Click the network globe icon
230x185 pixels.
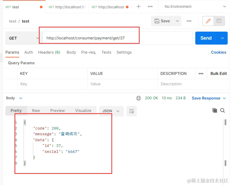click(139, 98)
